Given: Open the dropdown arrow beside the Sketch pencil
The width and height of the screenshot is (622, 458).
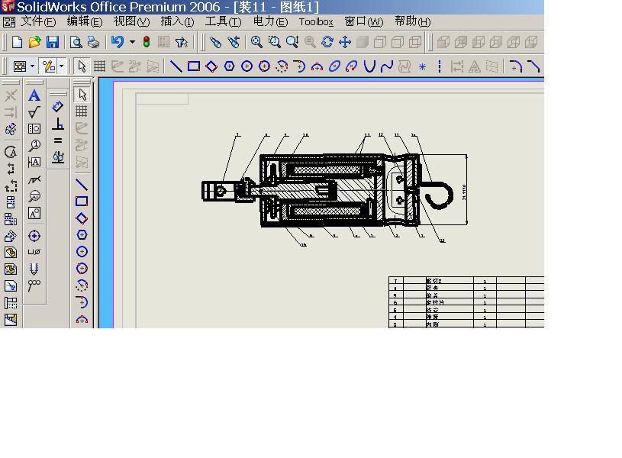Looking at the screenshot, I should point(62,67).
